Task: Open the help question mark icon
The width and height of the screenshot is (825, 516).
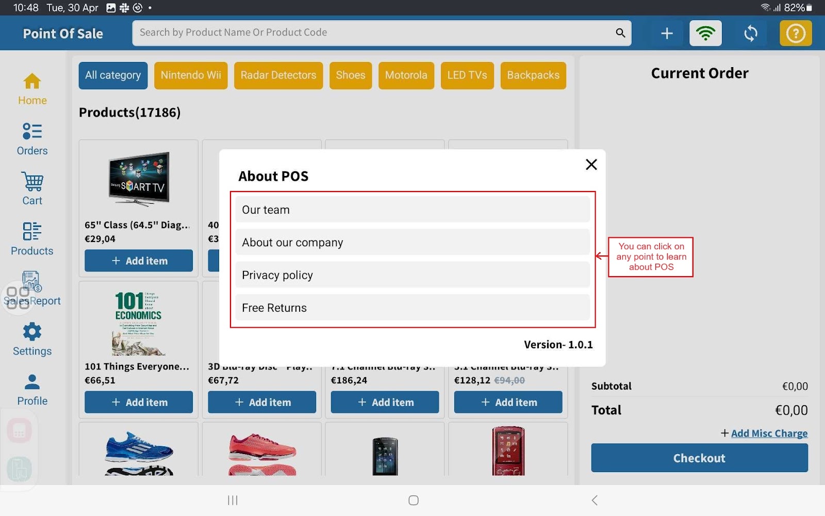Action: click(795, 34)
